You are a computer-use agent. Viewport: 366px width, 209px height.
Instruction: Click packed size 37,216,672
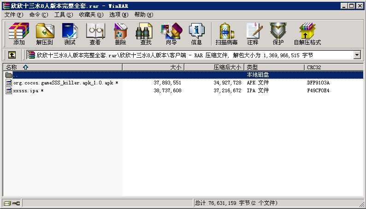(x=227, y=90)
